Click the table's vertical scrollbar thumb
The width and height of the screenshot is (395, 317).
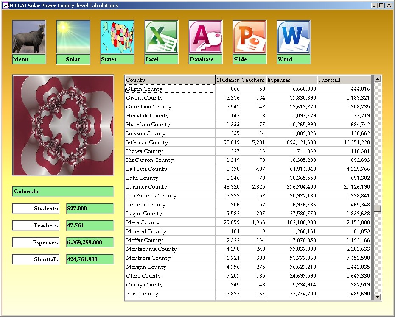pyautogui.click(x=377, y=209)
